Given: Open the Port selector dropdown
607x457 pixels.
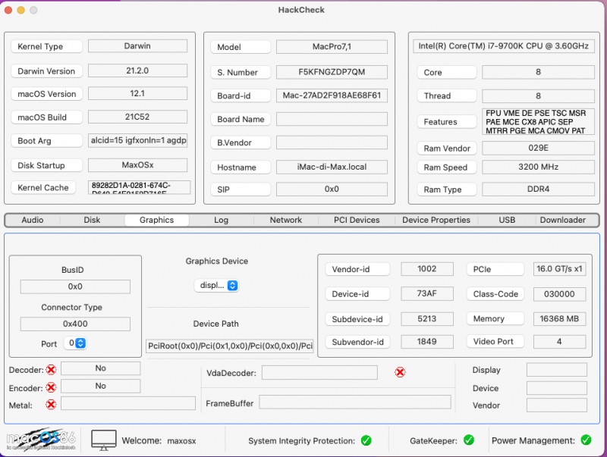Looking at the screenshot, I should pyautogui.click(x=75, y=343).
